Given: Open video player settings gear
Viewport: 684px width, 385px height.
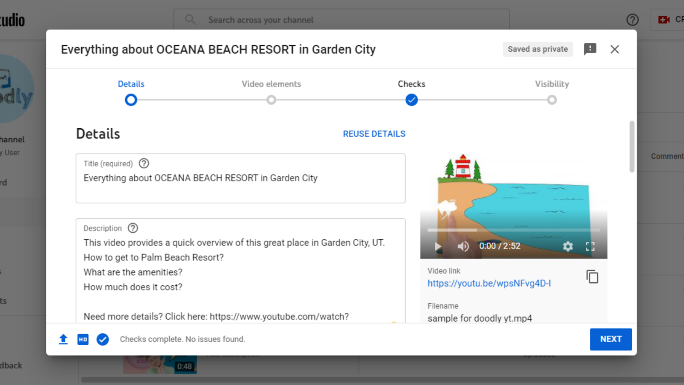Looking at the screenshot, I should tap(568, 246).
